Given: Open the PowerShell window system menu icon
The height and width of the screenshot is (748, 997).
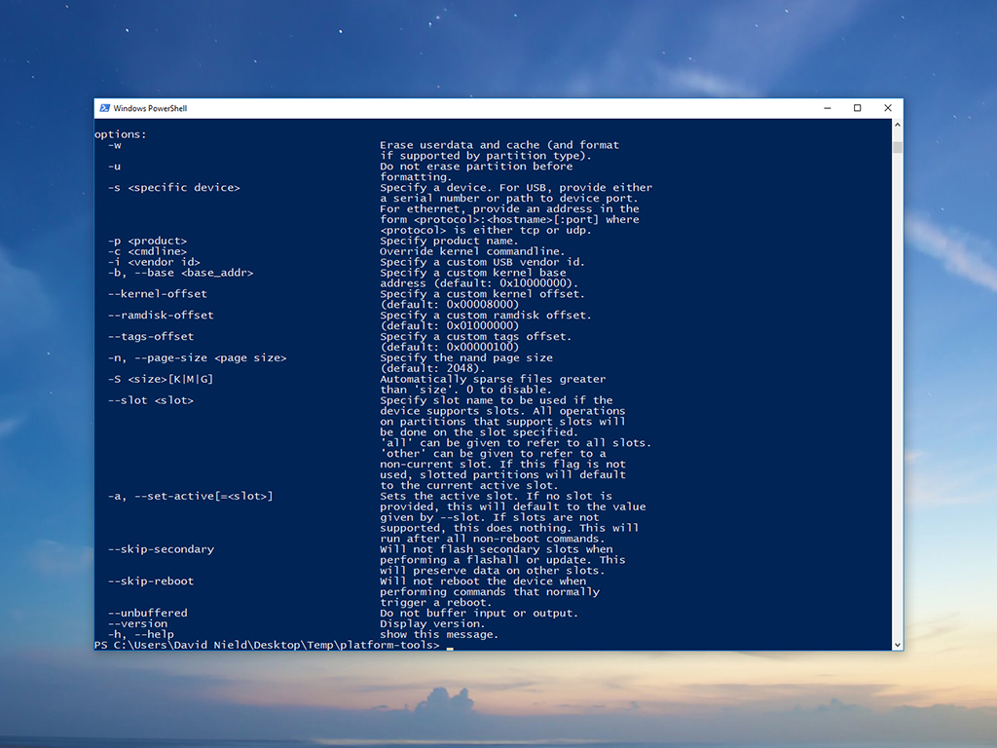Looking at the screenshot, I should click(103, 108).
